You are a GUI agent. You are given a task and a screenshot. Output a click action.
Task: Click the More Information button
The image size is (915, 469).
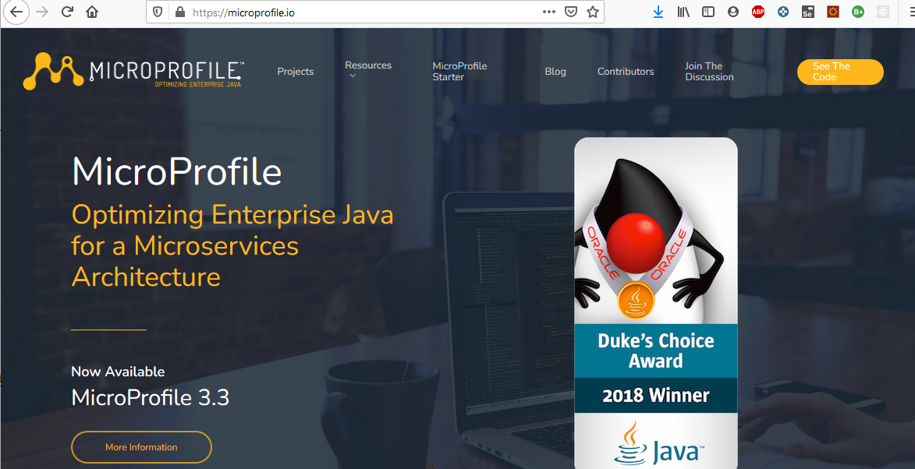141,446
